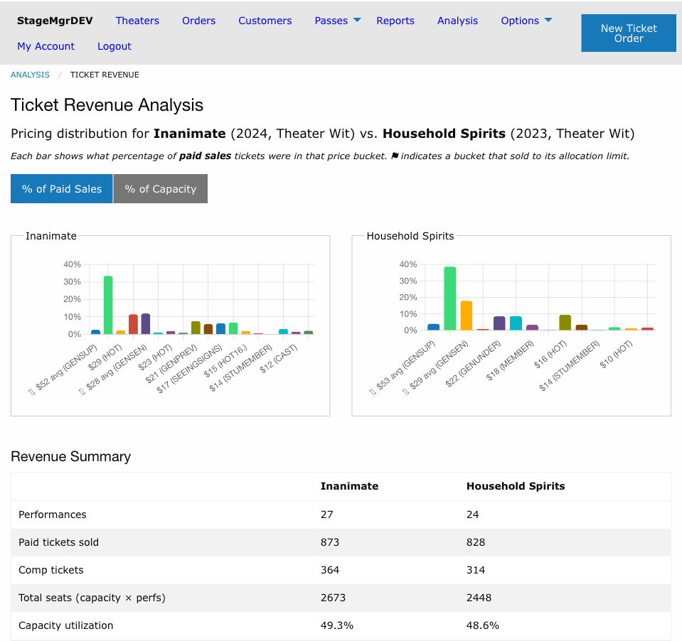Expand the Passes dropdown arrow
Image resolution: width=682 pixels, height=641 pixels.
tap(357, 20)
